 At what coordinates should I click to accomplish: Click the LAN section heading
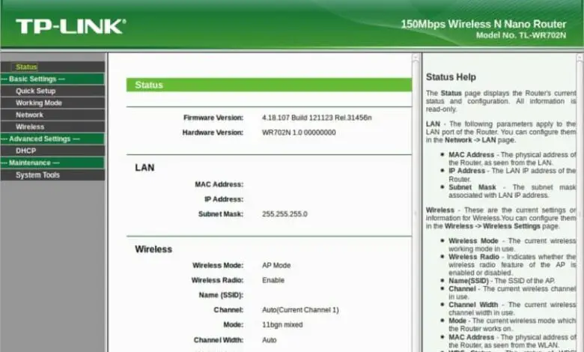(x=145, y=168)
